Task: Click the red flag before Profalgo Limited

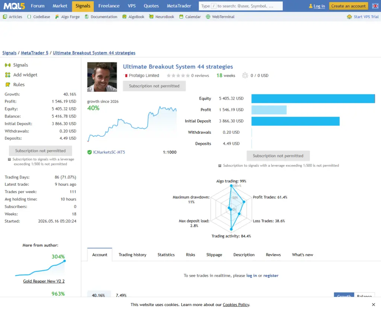Action: coord(126,76)
